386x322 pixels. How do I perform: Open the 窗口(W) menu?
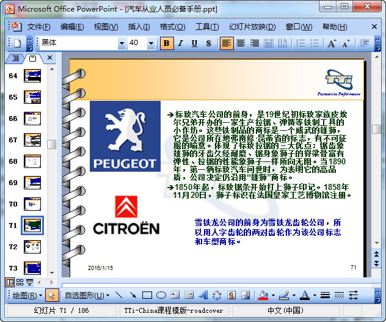[299, 27]
